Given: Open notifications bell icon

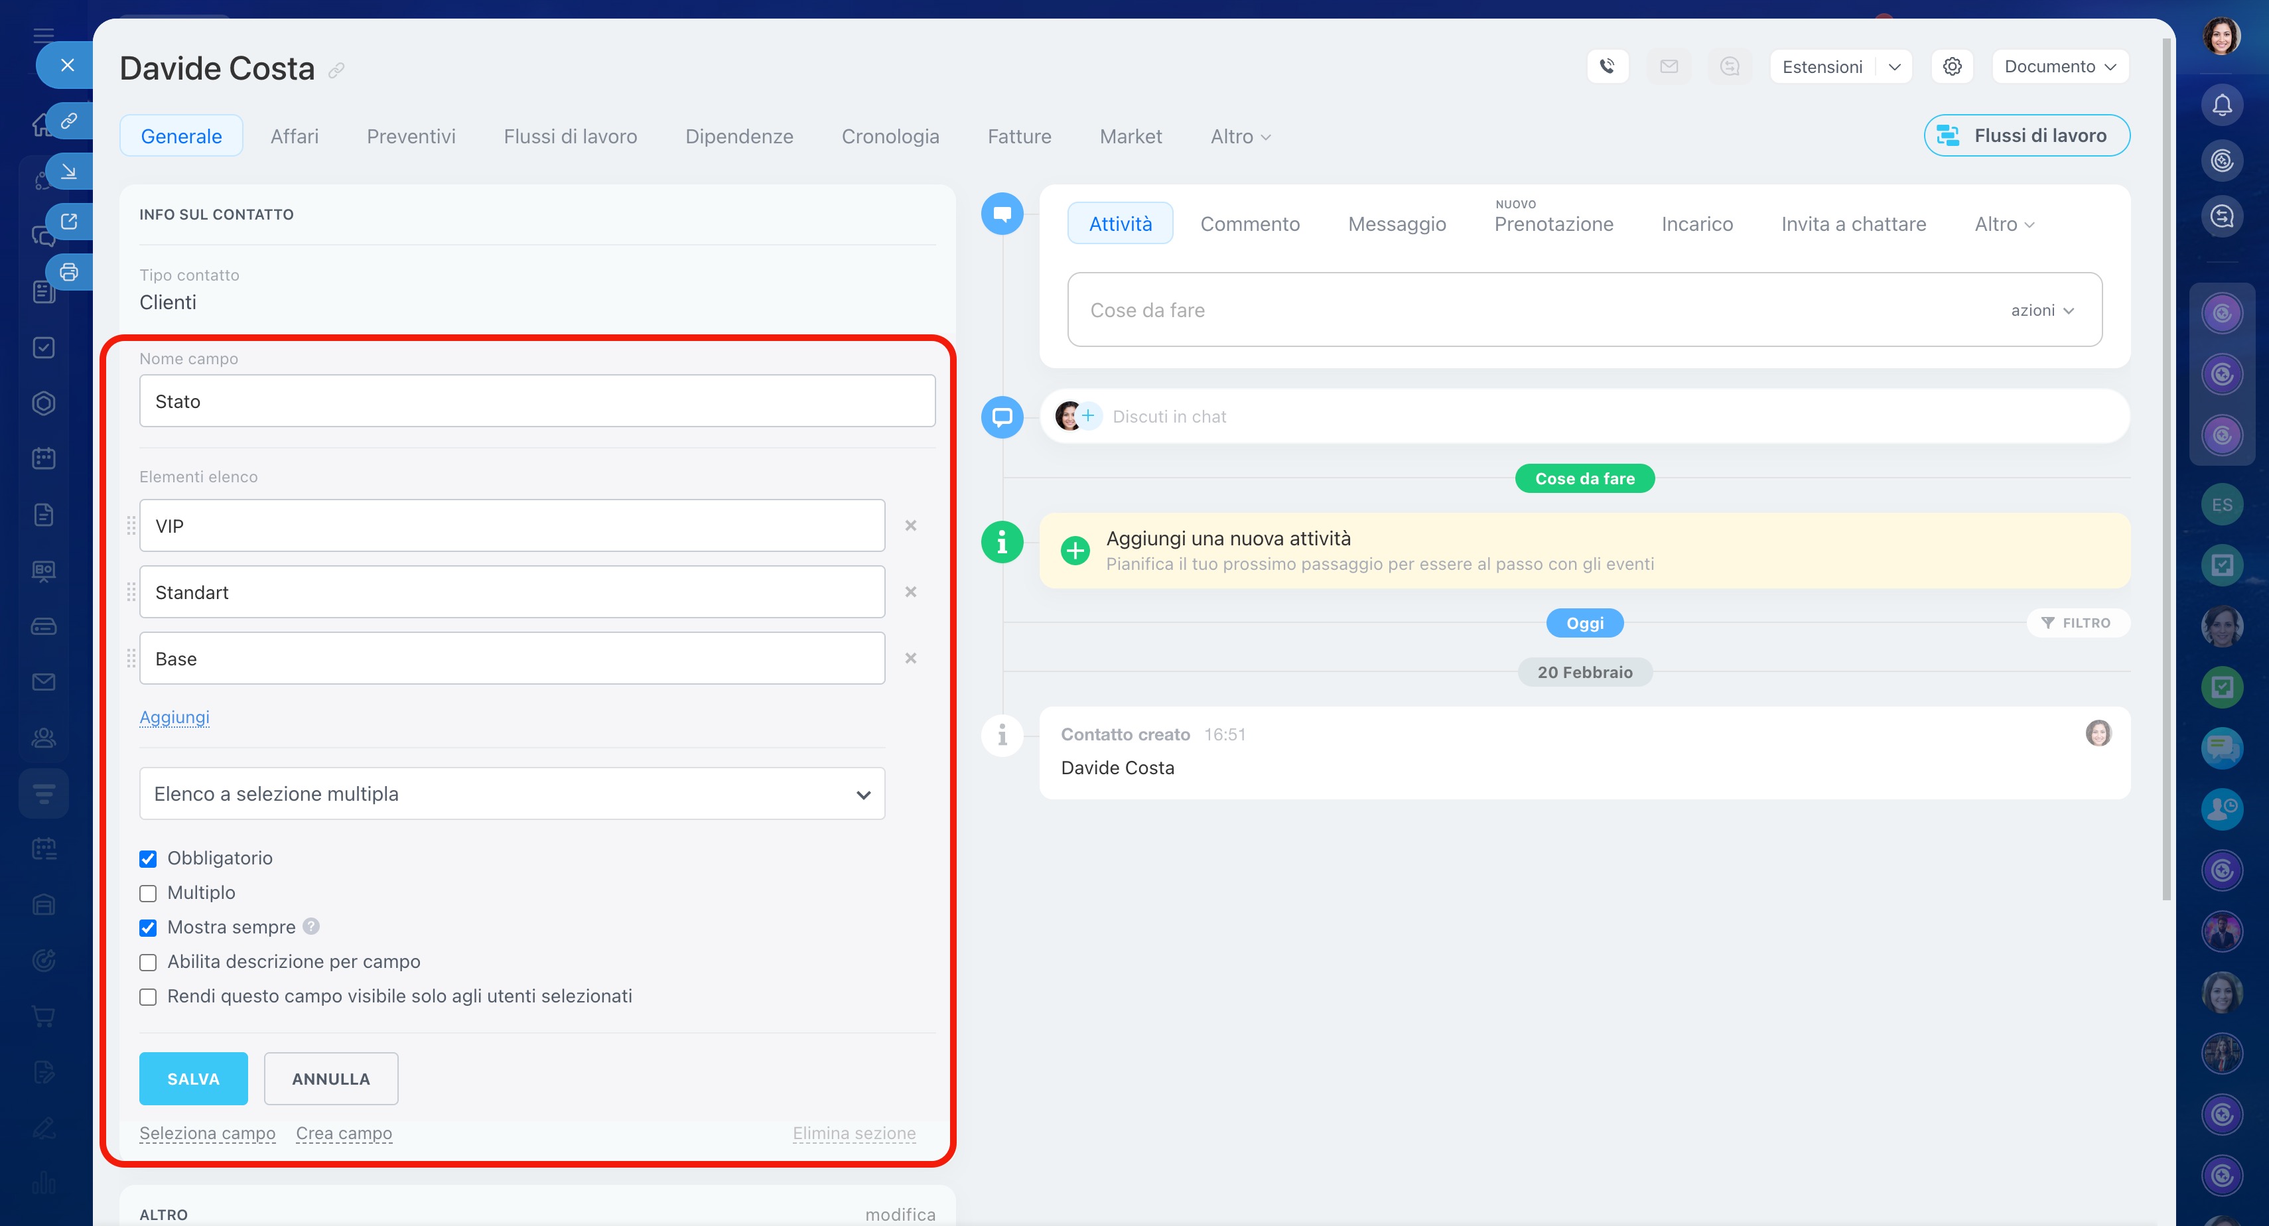Looking at the screenshot, I should [2221, 105].
